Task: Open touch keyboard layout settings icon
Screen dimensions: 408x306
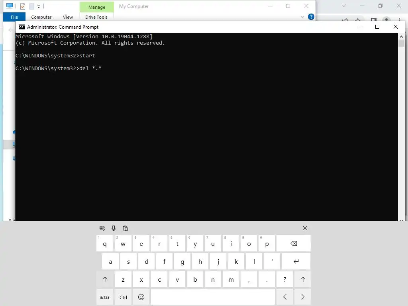Action: (x=102, y=228)
